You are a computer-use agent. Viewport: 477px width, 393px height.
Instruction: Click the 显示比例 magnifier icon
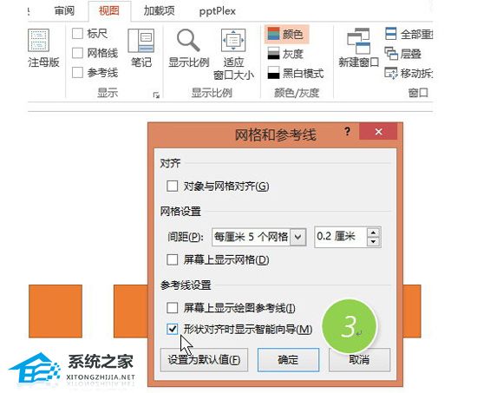188,40
